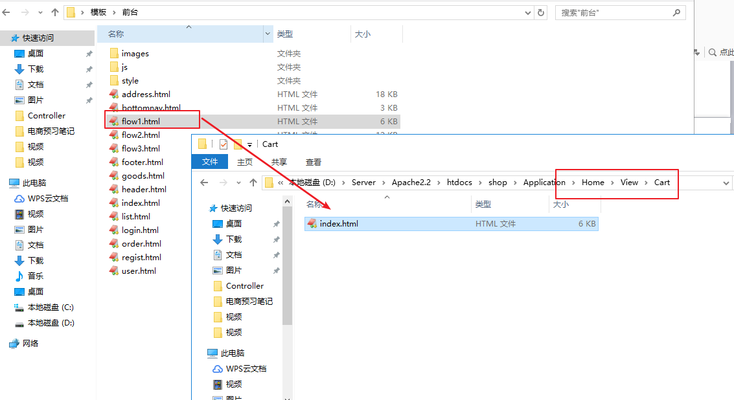The height and width of the screenshot is (400, 734).
Task: Open the 文件 menu in Cart window
Action: 210,162
